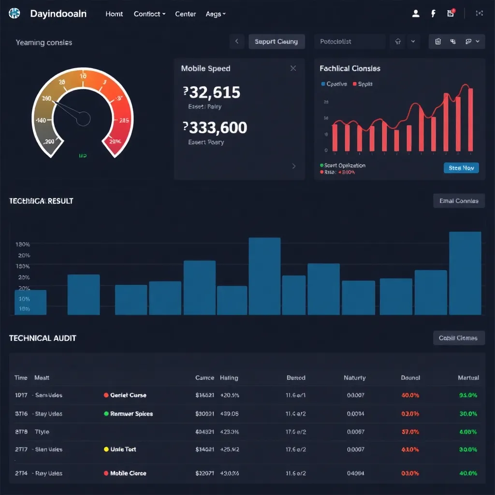Sort by the Naturty column header

pos(354,378)
